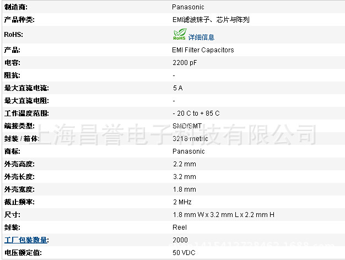
Task: Click the 2000 factory pack quantity value
Action: [180, 240]
